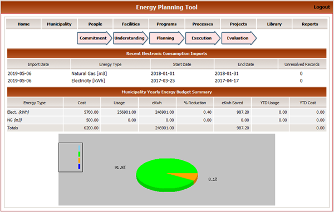Select the Facilities tab
This screenshot has height=212, width=334.
click(131, 24)
